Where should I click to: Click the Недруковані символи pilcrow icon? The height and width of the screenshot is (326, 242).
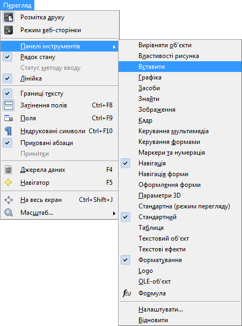coord(9,131)
